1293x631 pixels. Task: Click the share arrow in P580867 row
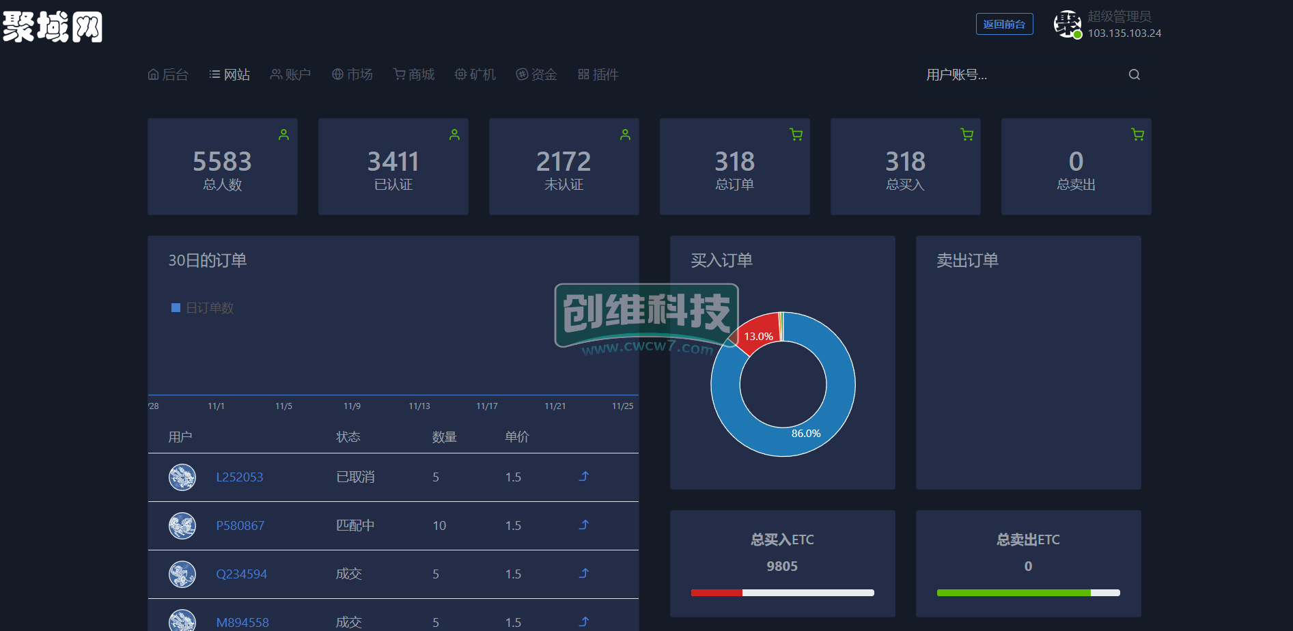584,525
